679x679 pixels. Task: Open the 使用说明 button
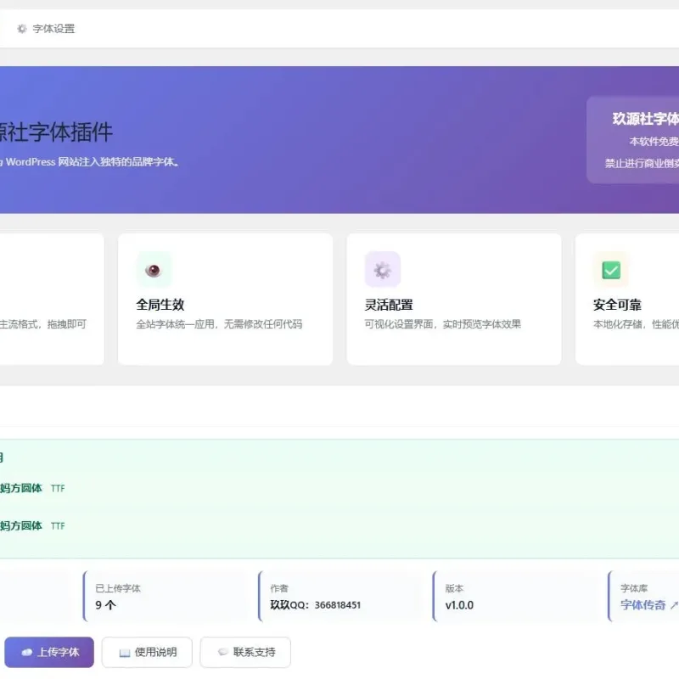147,652
